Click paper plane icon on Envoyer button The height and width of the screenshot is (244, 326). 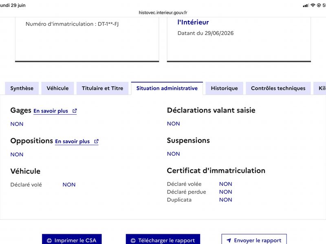[229, 240]
